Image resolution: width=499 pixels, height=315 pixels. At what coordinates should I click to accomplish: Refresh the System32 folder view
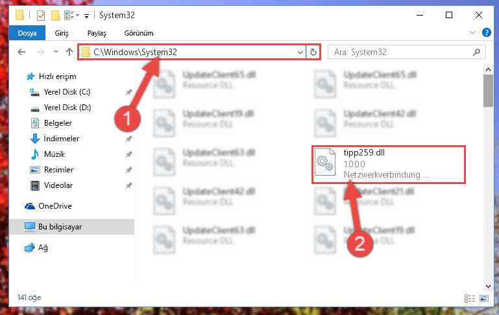313,52
